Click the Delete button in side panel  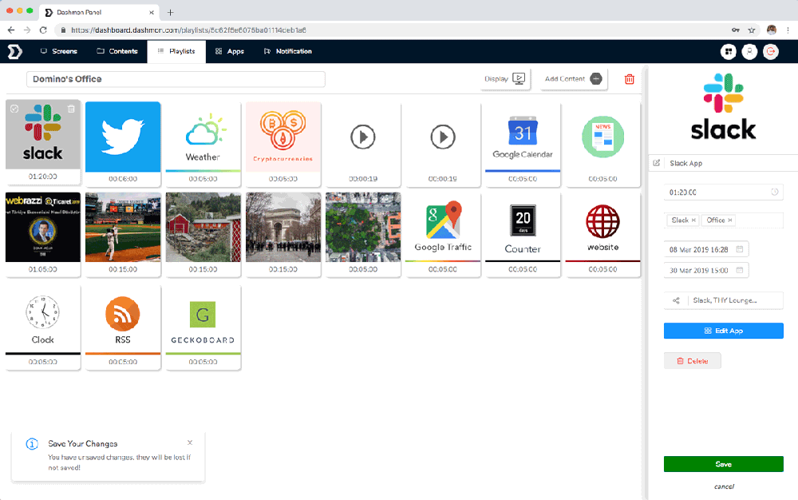coord(692,360)
